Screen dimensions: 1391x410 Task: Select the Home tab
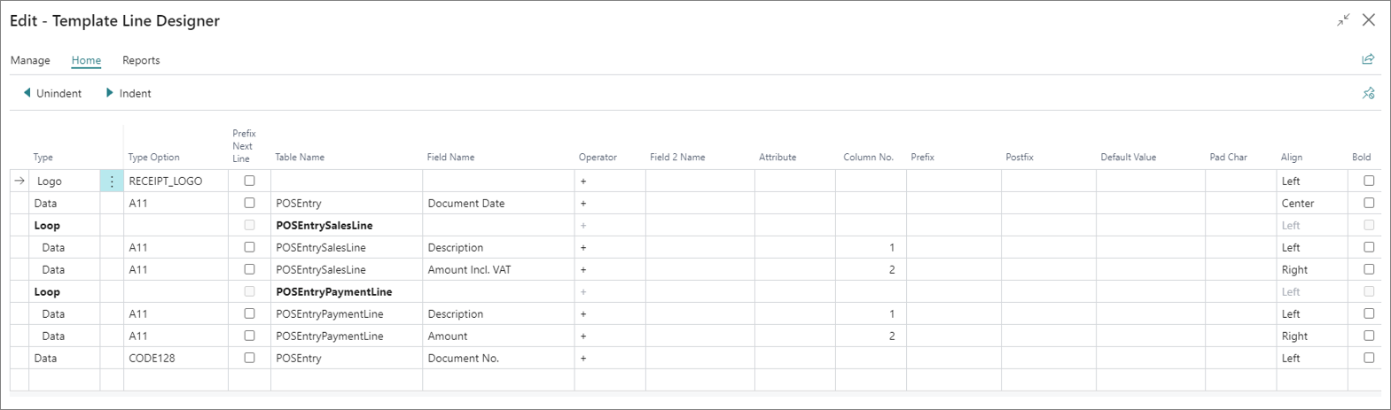pyautogui.click(x=86, y=60)
